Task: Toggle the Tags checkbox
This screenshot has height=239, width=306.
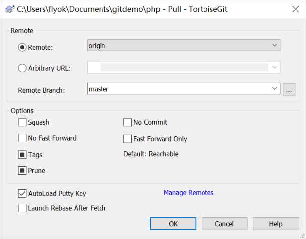Action: (22, 155)
